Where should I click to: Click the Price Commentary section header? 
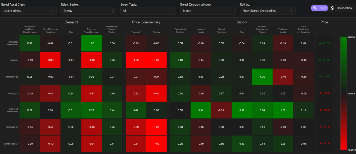click(x=146, y=22)
